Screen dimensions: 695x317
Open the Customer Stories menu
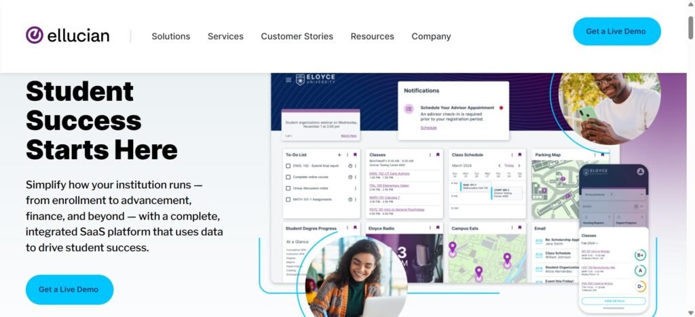coord(297,37)
